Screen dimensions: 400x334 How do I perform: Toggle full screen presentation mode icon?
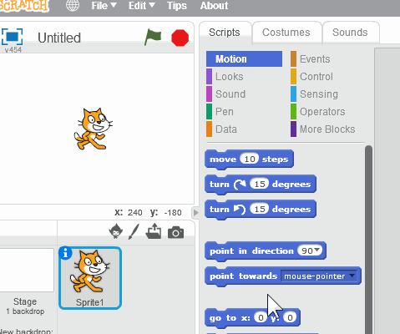[12, 37]
